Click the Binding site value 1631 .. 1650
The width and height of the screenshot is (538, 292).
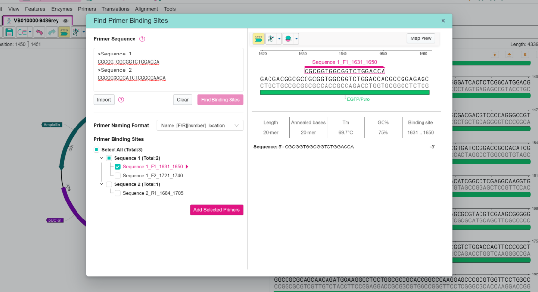(x=421, y=133)
